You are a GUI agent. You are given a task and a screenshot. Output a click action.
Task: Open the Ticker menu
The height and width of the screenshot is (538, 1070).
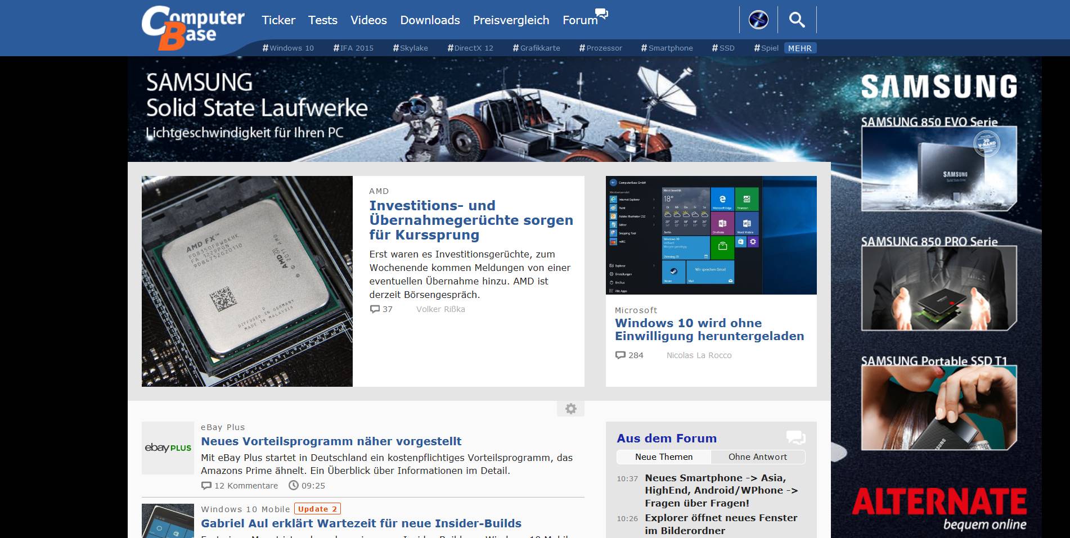click(x=278, y=20)
